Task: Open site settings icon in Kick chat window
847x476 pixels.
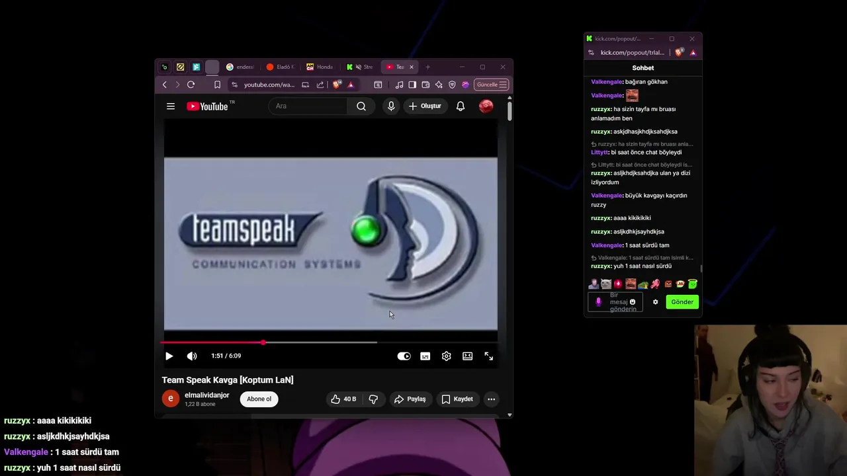Action: [x=591, y=52]
